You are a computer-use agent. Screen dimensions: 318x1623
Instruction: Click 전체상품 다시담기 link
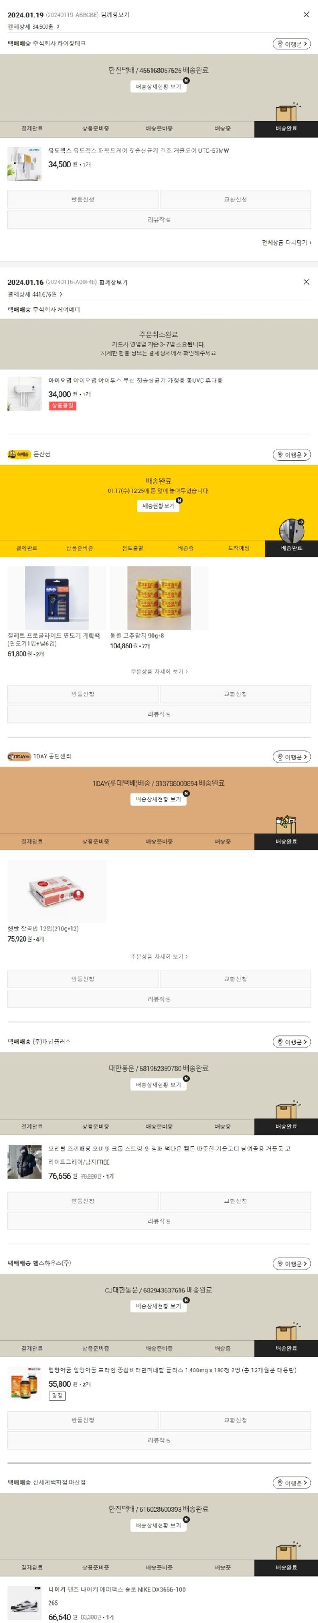287,243
